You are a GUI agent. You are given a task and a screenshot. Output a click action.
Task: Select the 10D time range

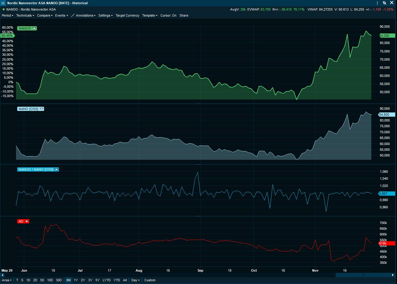pos(50,280)
